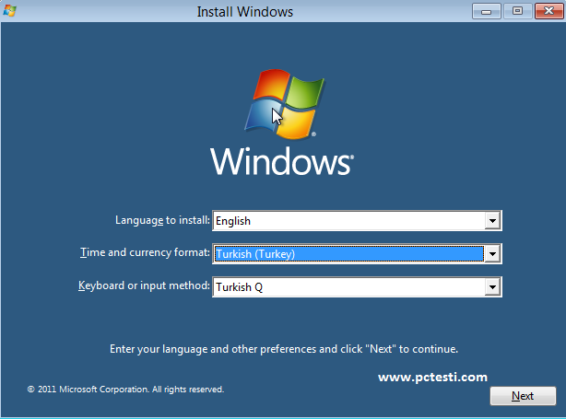Screen dimensions: 566x419
Task: Open the Language to install dropdown arrow
Action: (492, 221)
